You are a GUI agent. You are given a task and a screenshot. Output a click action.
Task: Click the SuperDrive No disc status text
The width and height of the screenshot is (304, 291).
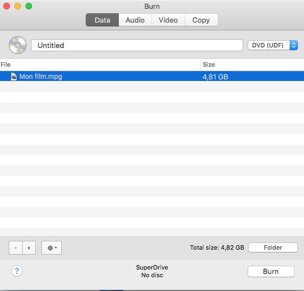point(152,271)
